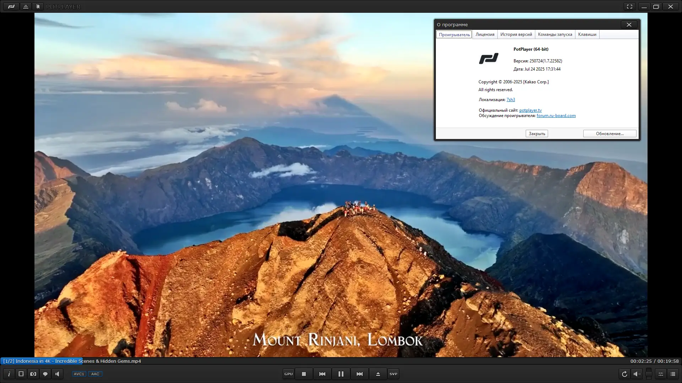Switch to the История версий tab
682x383 pixels.
tap(516, 34)
